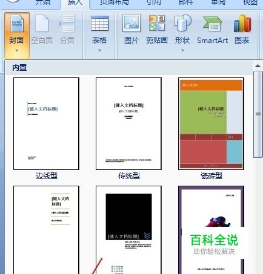This screenshot has height=274, width=263.
Task: Switch to the 邮件 ribbon tab
Action: tap(186, 2)
